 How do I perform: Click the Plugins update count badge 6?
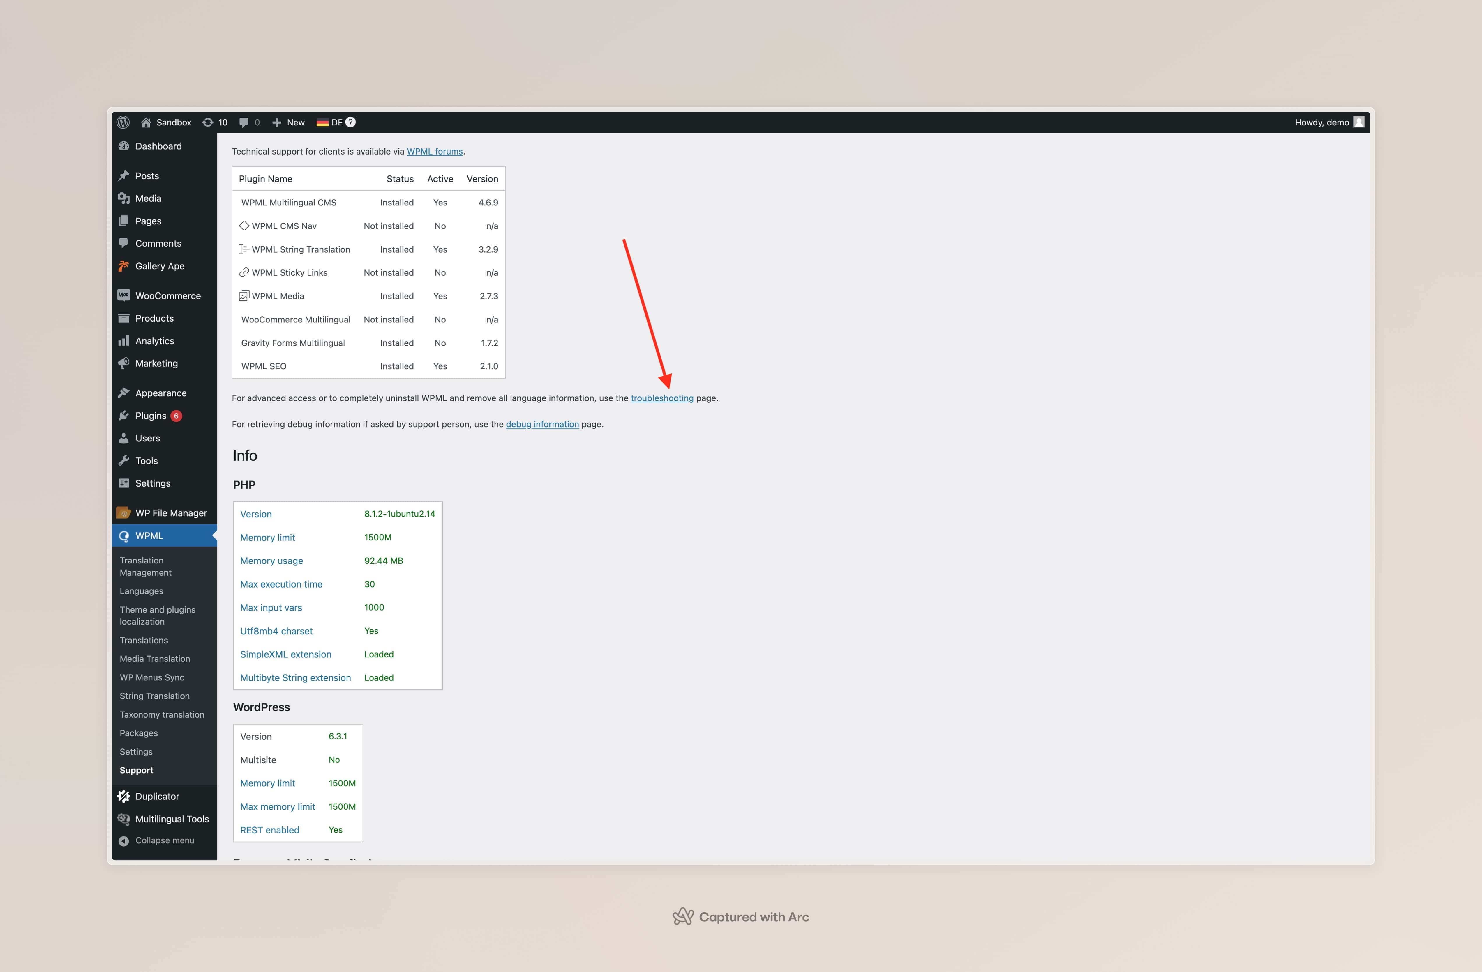(176, 416)
